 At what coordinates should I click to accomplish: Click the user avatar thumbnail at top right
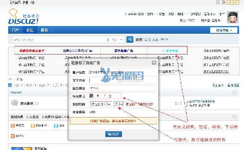[x=233, y=17]
